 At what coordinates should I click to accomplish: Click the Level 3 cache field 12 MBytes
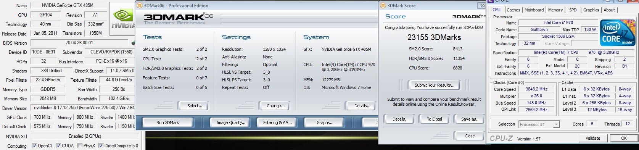597,110
